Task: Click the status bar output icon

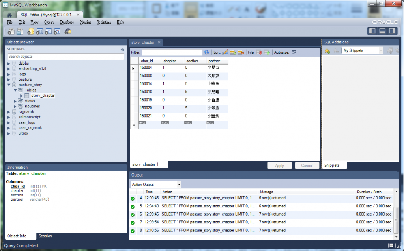Action: click(391, 245)
